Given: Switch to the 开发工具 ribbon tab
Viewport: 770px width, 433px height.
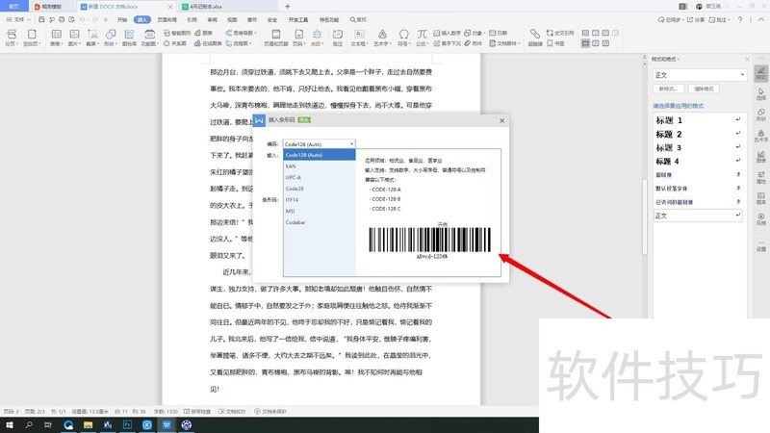Looking at the screenshot, I should click(x=298, y=19).
